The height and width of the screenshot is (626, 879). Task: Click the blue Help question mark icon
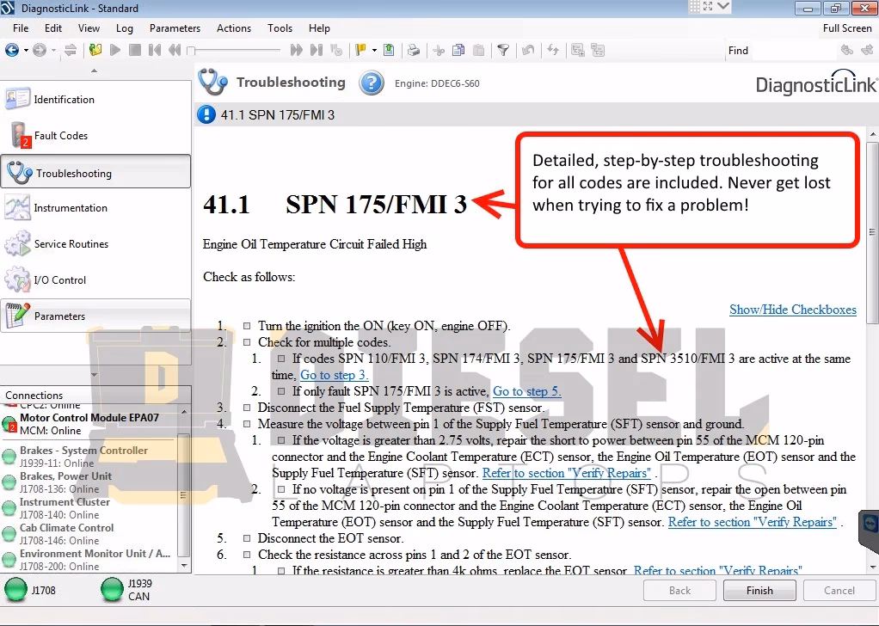click(x=371, y=83)
